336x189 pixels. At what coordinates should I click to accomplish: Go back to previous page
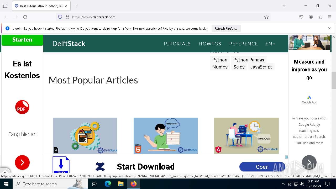coord(6,17)
